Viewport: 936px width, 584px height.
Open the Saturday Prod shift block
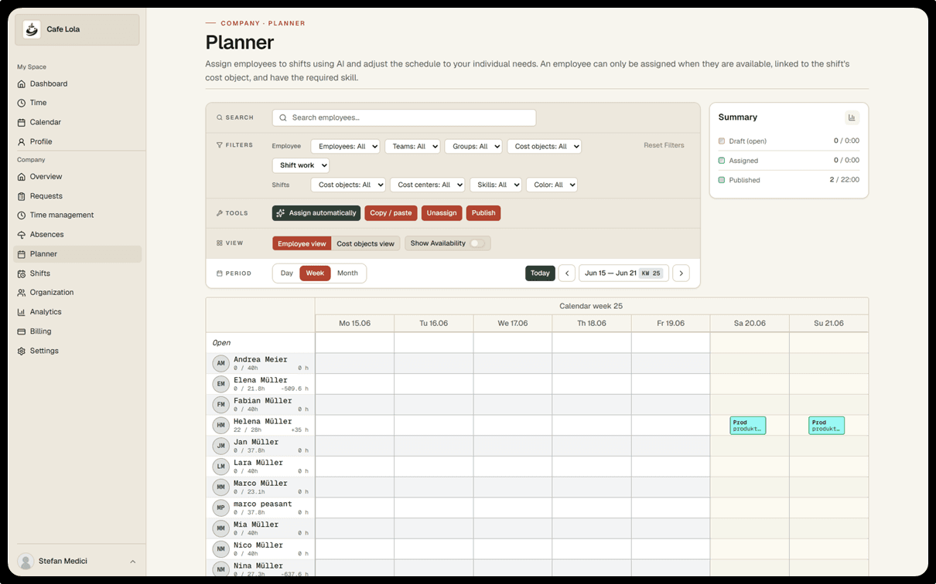(748, 426)
